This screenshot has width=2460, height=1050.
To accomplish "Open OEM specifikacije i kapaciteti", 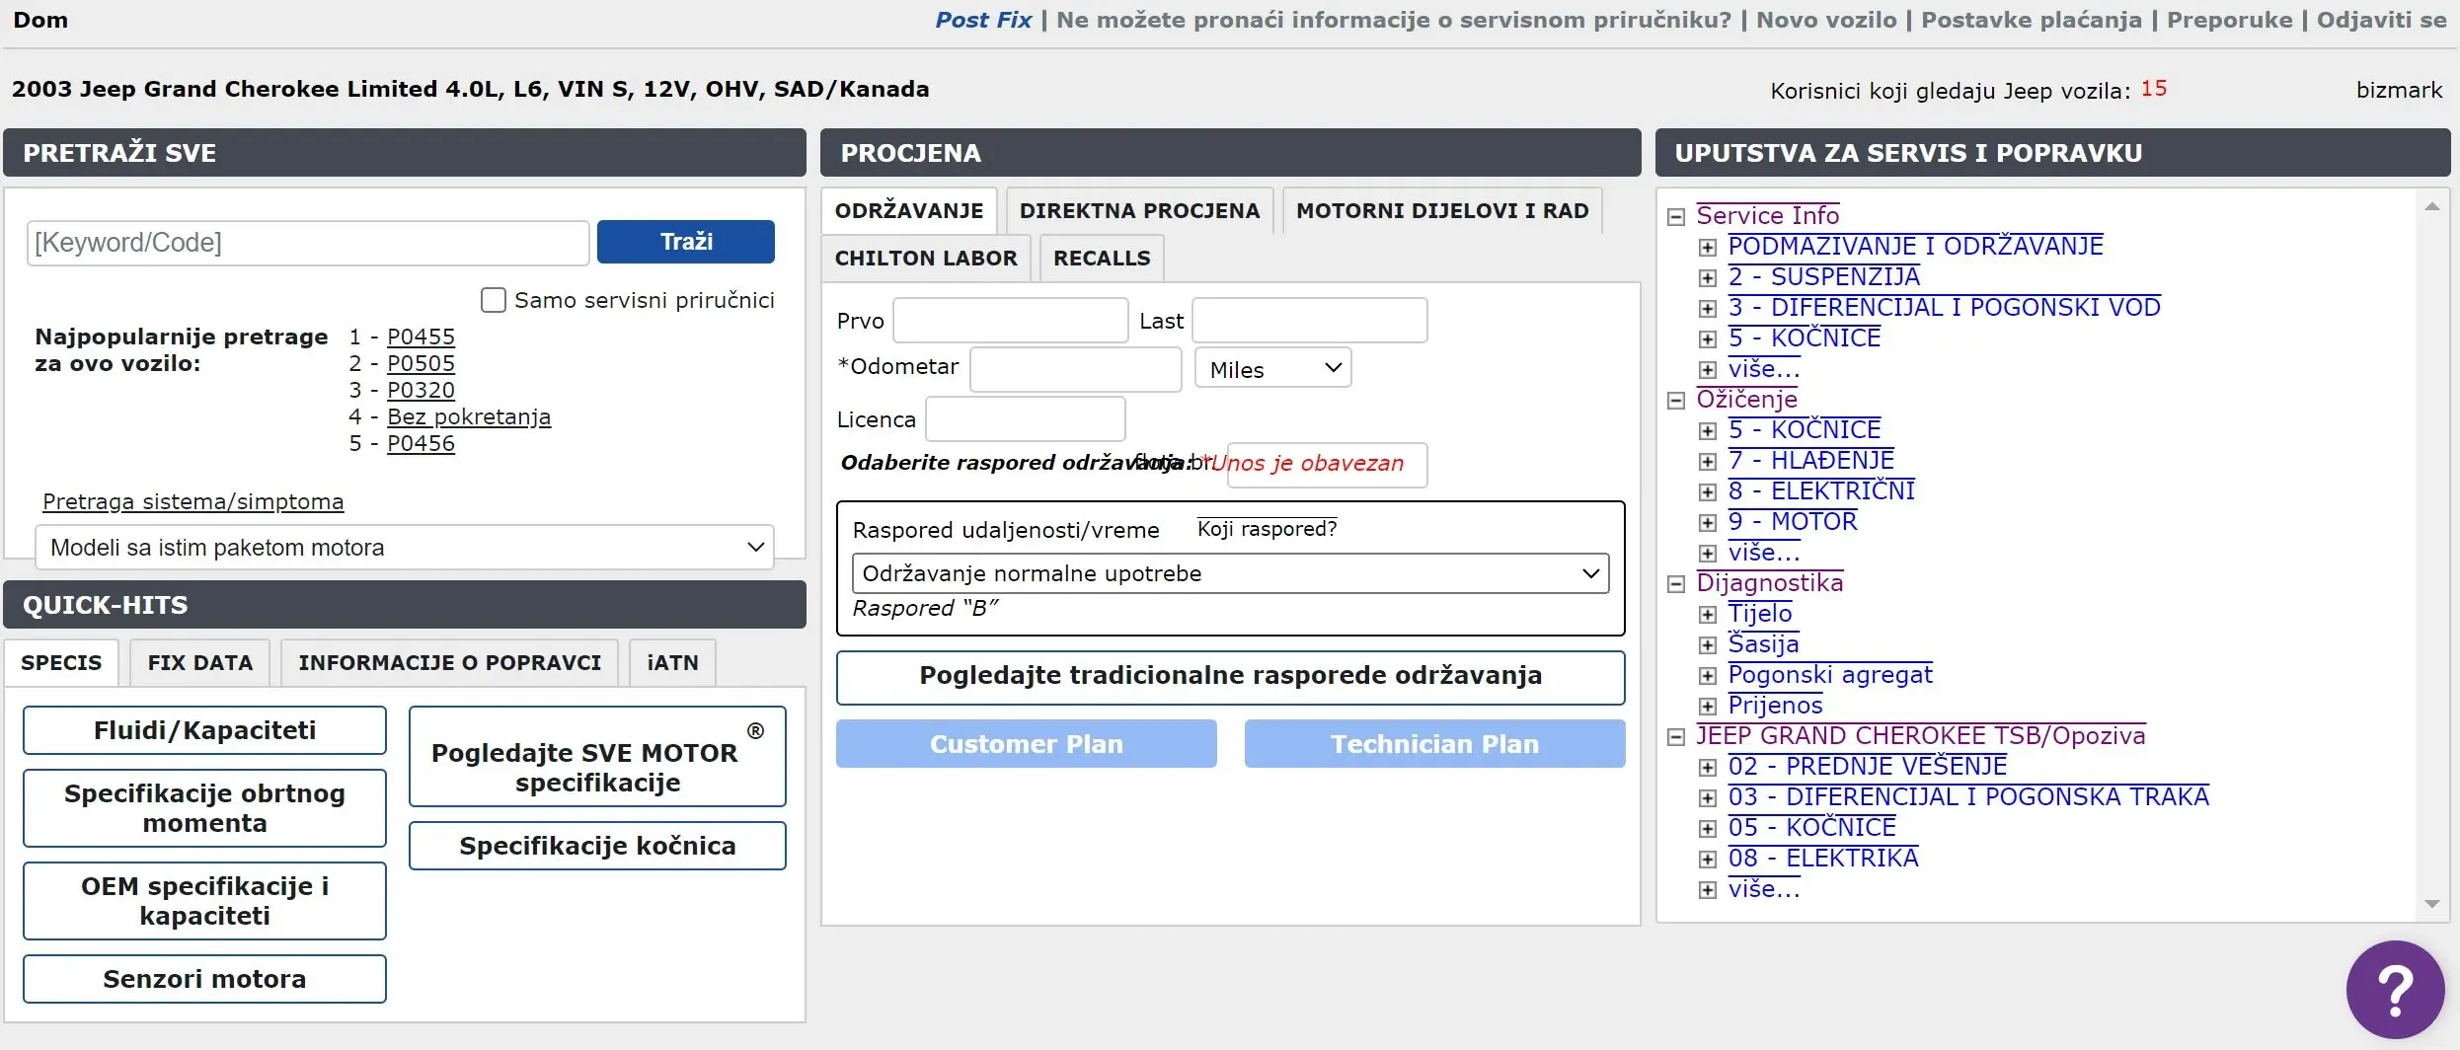I will [204, 901].
